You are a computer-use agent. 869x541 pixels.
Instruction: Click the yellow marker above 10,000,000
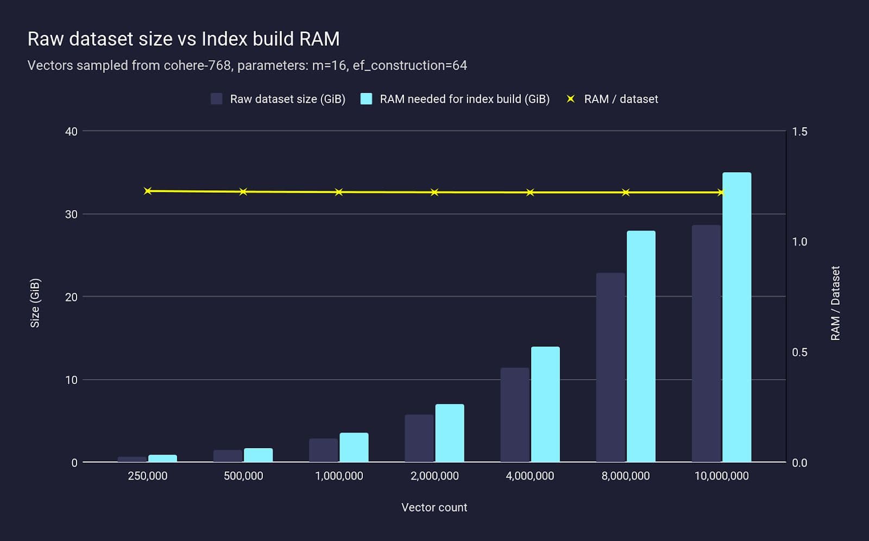click(721, 192)
